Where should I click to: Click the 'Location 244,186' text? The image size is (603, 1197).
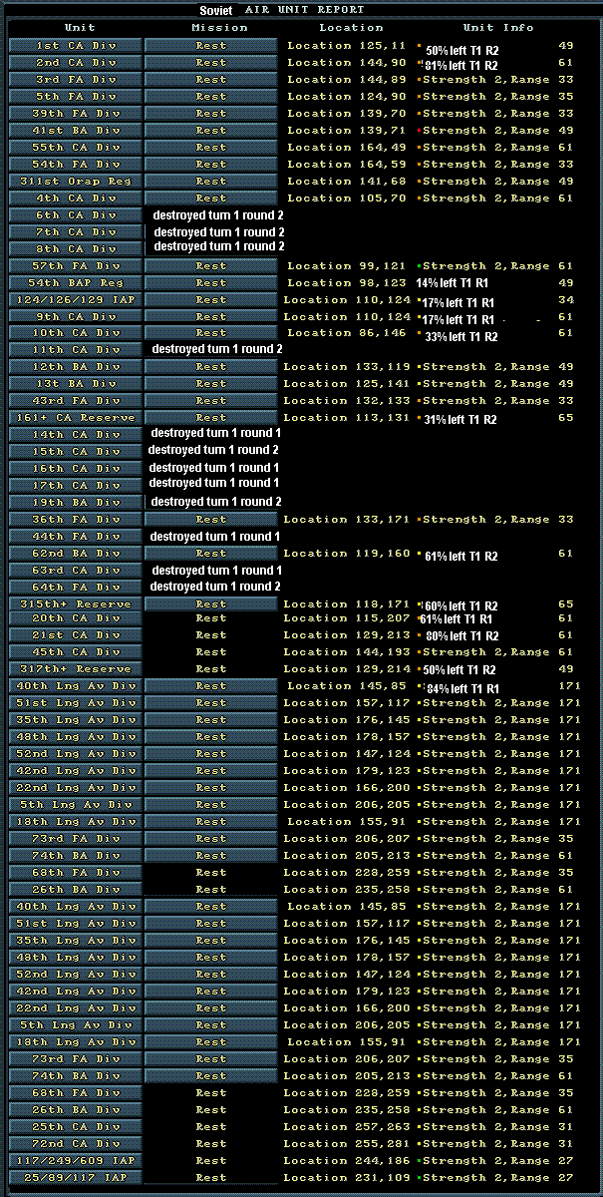coord(346,1161)
